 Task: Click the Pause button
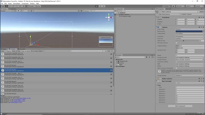coord(100,6)
